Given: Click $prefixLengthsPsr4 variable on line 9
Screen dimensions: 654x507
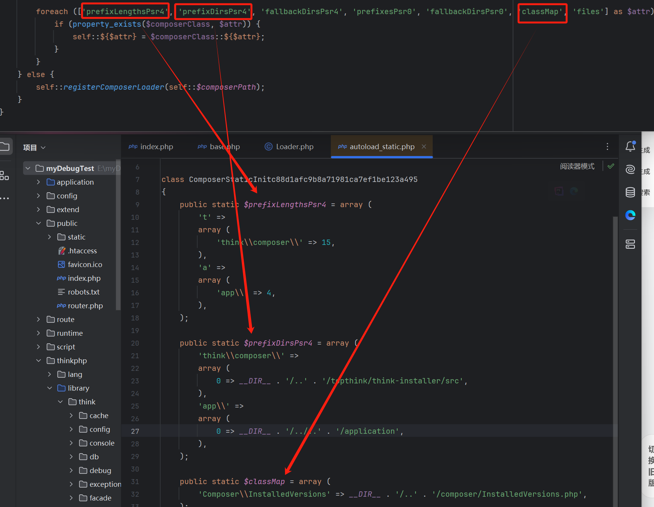Looking at the screenshot, I should [x=285, y=204].
